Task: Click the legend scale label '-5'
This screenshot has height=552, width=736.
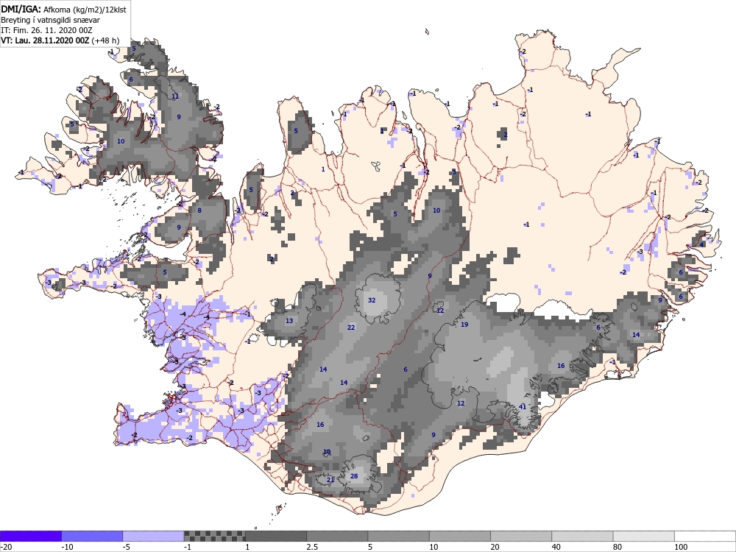Action: click(127, 547)
